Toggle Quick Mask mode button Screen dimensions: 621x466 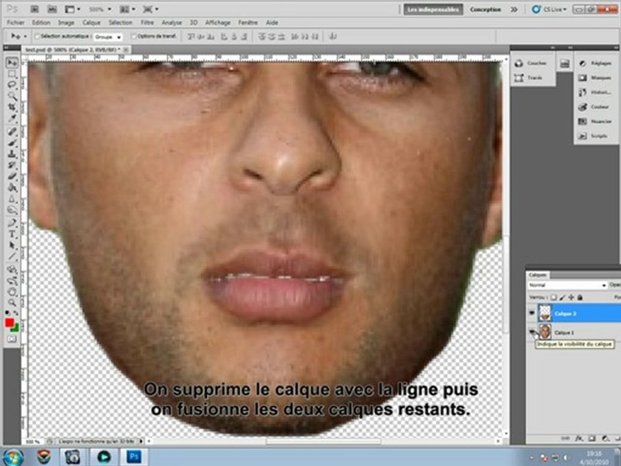[x=12, y=339]
